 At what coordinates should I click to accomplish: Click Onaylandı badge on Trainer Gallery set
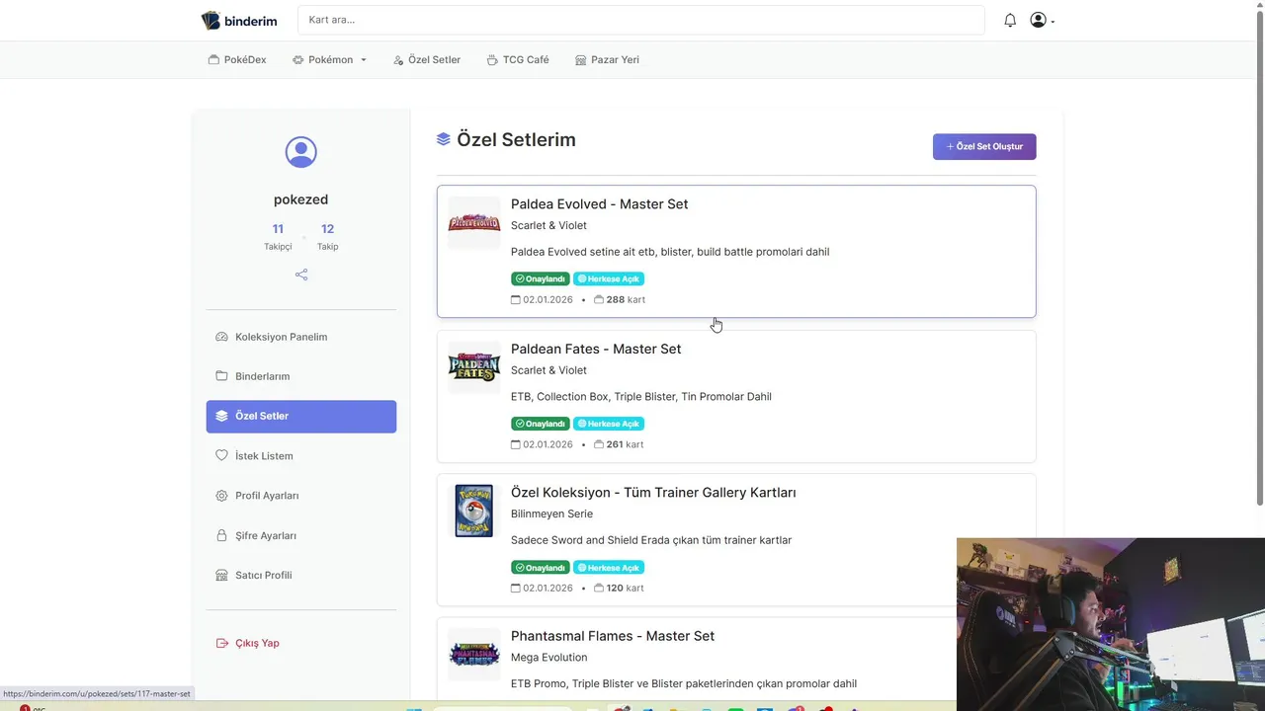(541, 568)
